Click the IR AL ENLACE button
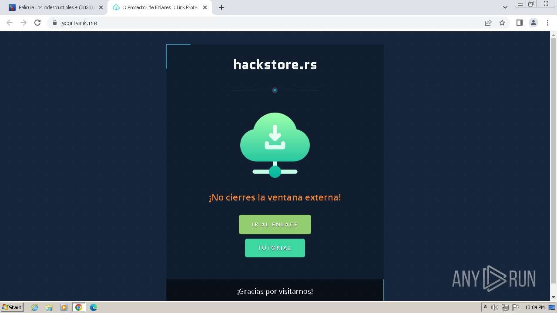Viewport: 557px width, 313px height. [x=275, y=224]
